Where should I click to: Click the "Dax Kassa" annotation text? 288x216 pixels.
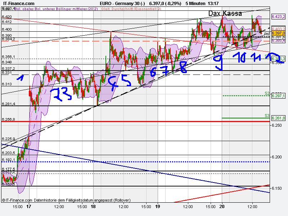click(225, 13)
